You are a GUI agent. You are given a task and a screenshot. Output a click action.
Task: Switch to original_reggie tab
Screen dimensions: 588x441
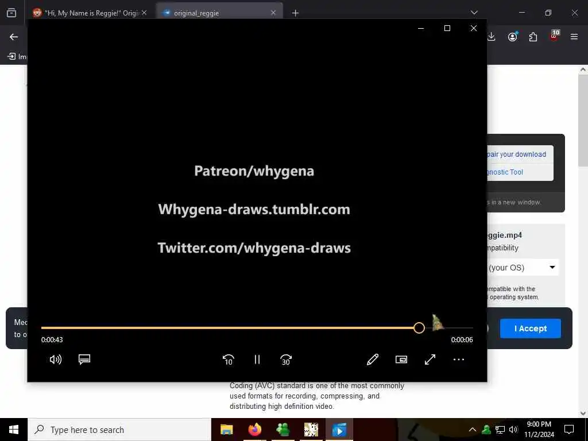coord(219,13)
